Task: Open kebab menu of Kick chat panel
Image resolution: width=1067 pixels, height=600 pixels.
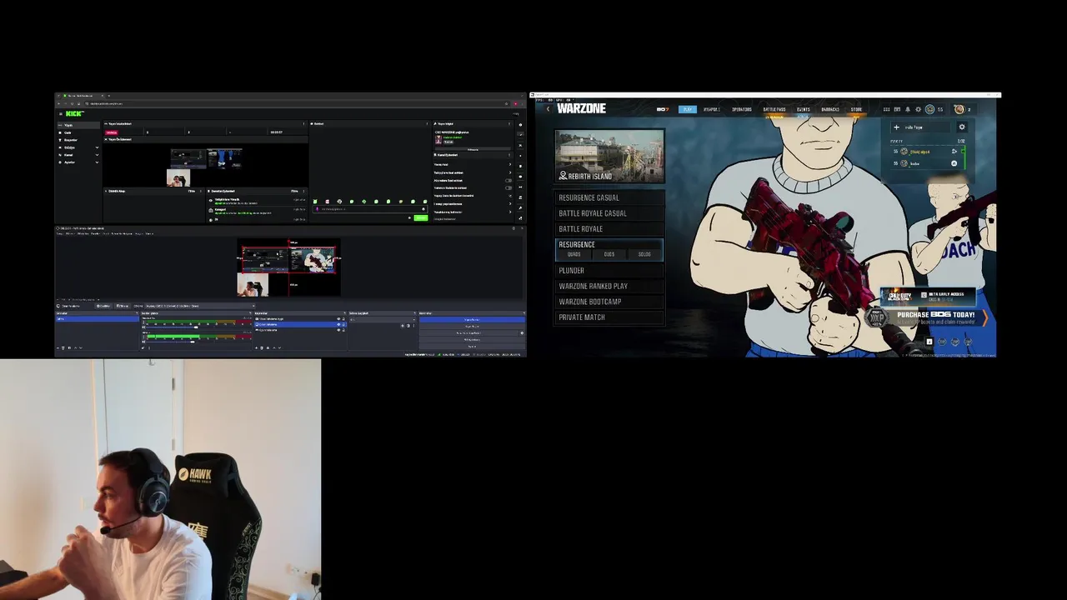Action: (x=427, y=123)
